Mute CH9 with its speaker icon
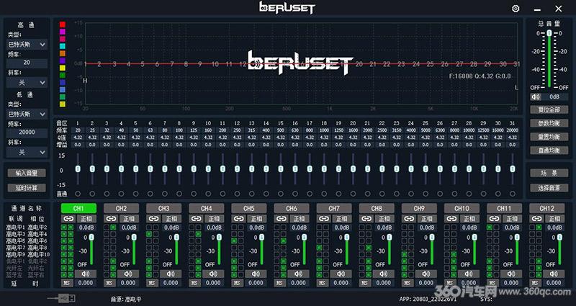This screenshot has width=576, height=306. tap(426, 274)
